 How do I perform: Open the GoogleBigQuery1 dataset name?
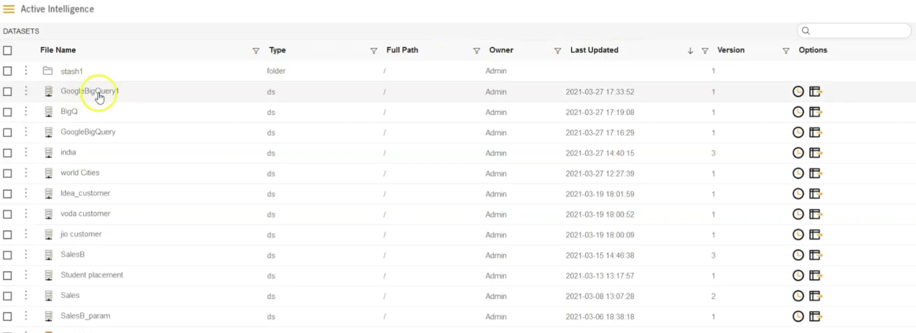pyautogui.click(x=90, y=91)
